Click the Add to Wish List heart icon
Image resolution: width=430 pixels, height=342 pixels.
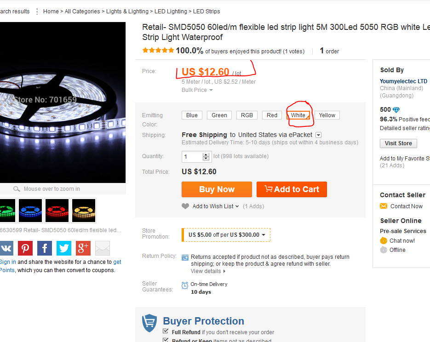[185, 206]
